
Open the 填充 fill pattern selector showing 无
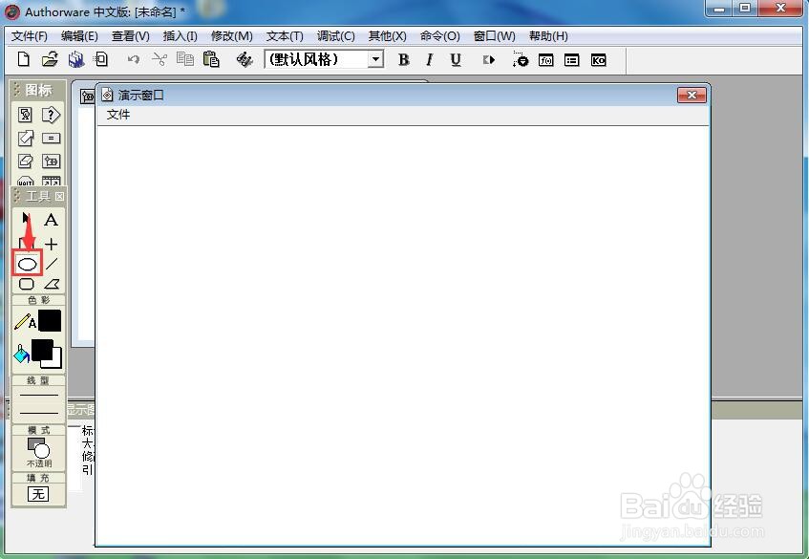click(38, 494)
